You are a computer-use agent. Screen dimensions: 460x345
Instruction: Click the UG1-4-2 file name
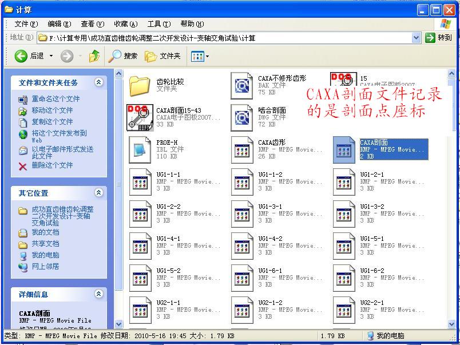click(x=271, y=239)
